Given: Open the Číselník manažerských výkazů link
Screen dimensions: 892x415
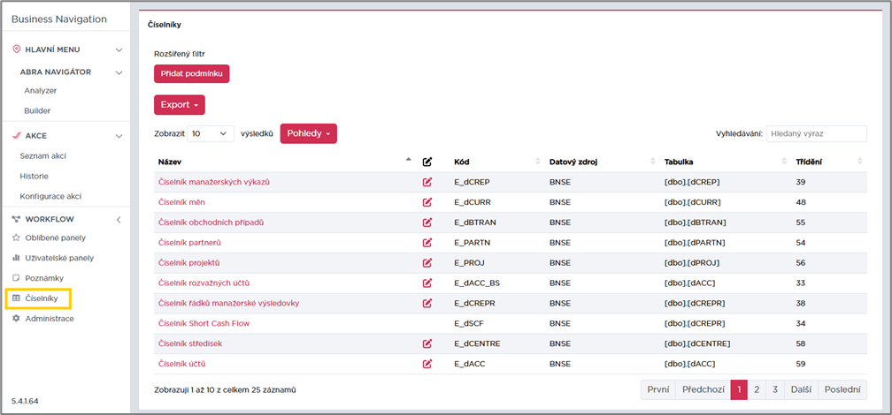Looking at the screenshot, I should tap(214, 182).
